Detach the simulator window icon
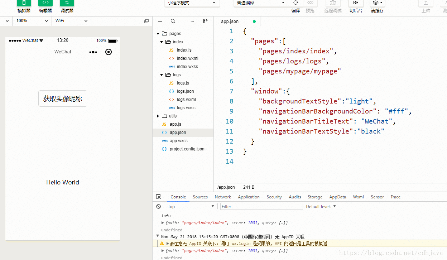Screen dimensions: 447x260 pos(146,21)
